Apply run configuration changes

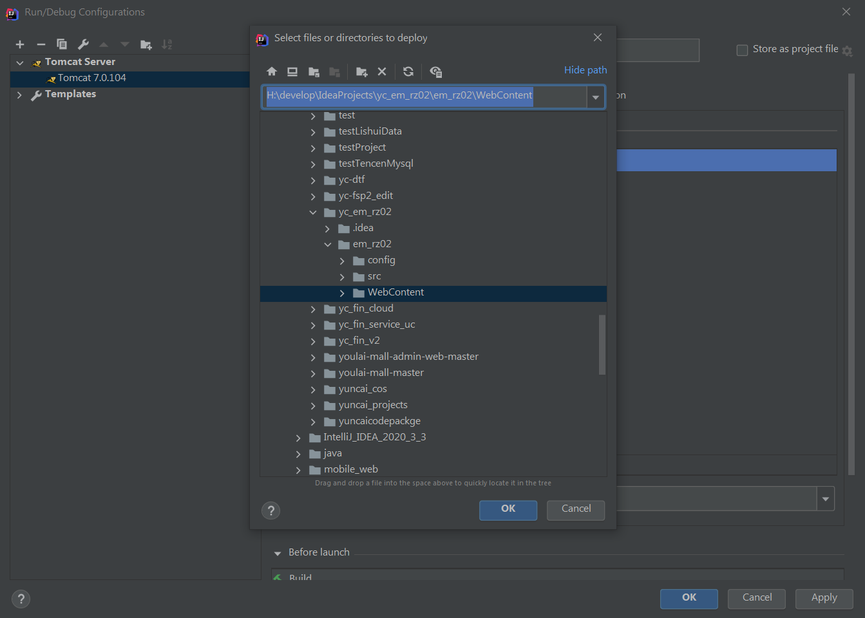click(x=824, y=599)
